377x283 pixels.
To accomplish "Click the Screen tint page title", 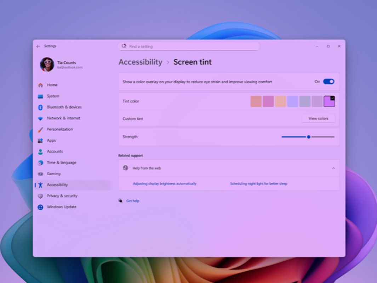I will click(x=193, y=62).
